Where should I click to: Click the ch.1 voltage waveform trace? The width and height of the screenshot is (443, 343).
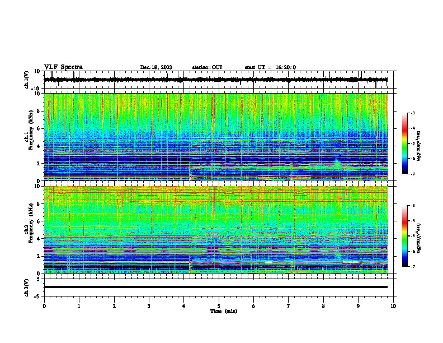coord(215,80)
